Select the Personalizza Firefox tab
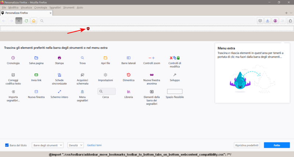This screenshot has width=294, height=157. 26,13
